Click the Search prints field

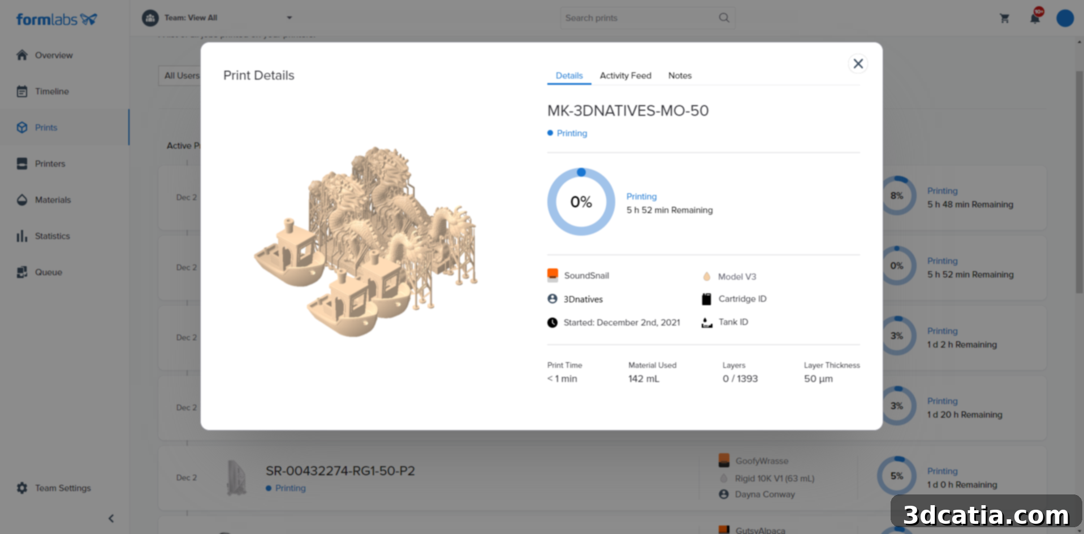[647, 18]
